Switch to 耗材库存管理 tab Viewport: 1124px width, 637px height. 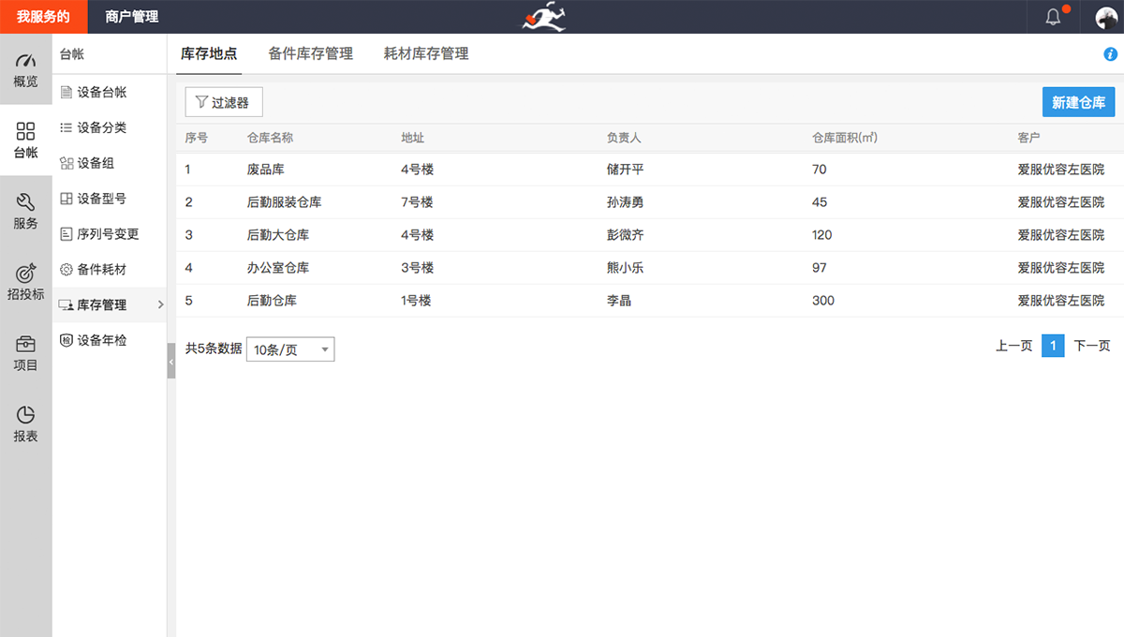426,54
